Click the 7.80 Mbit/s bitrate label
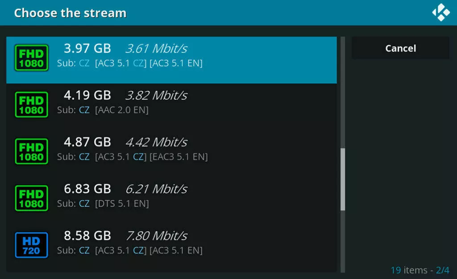The image size is (457, 279). 157,236
